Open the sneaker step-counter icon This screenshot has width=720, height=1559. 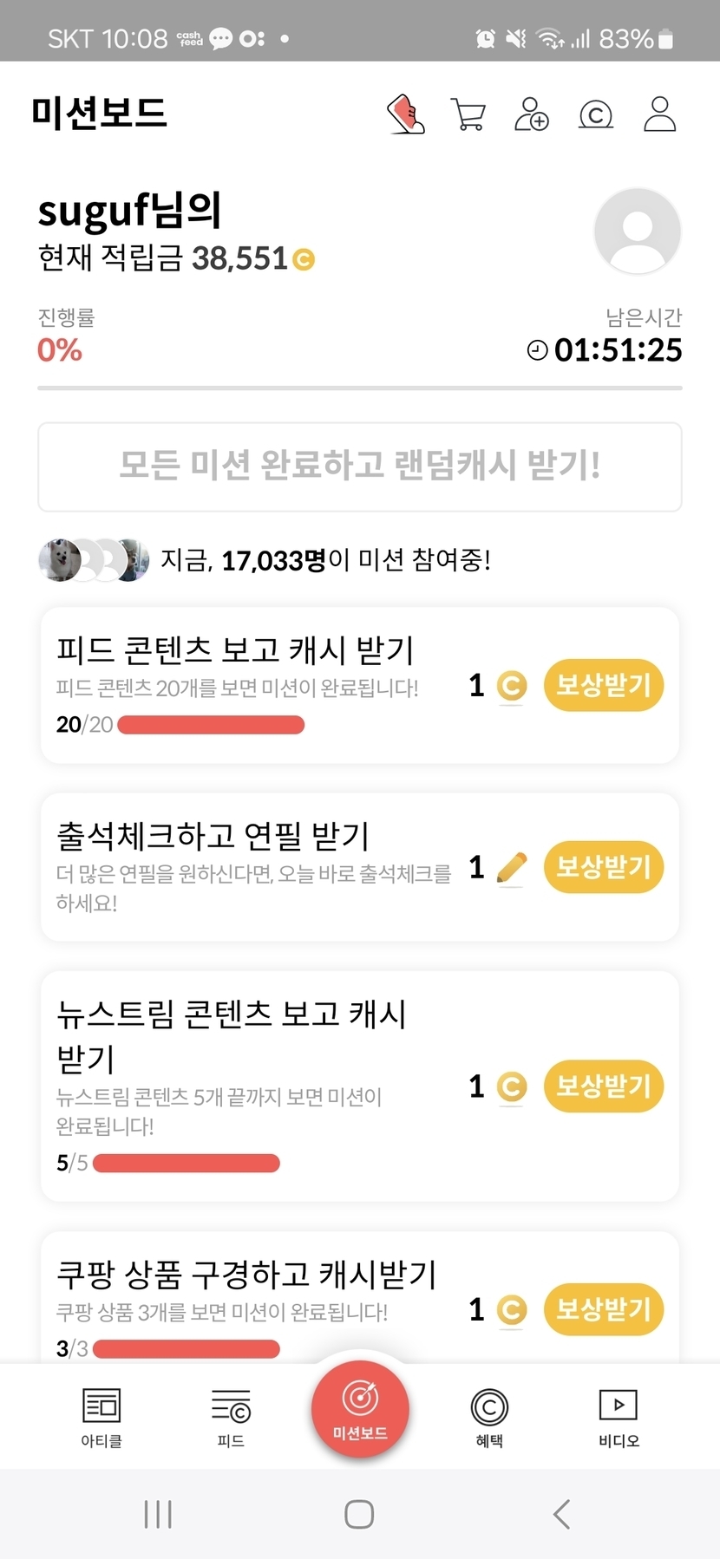point(405,114)
